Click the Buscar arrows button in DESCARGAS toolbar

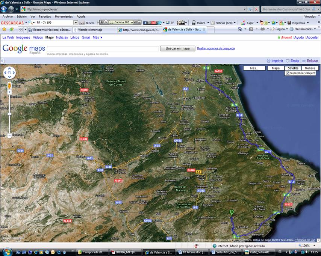[x=82, y=23]
